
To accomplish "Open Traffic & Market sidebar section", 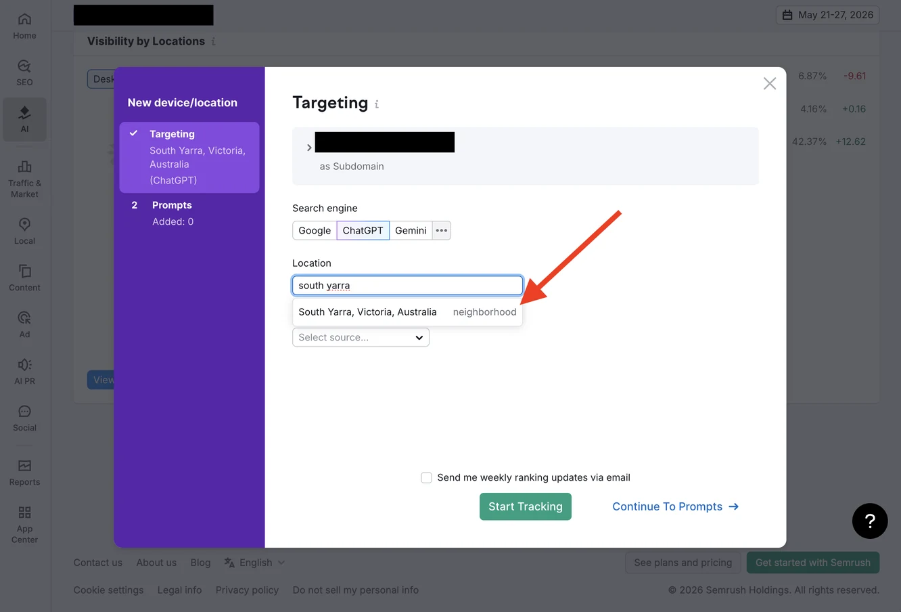I will 24,179.
